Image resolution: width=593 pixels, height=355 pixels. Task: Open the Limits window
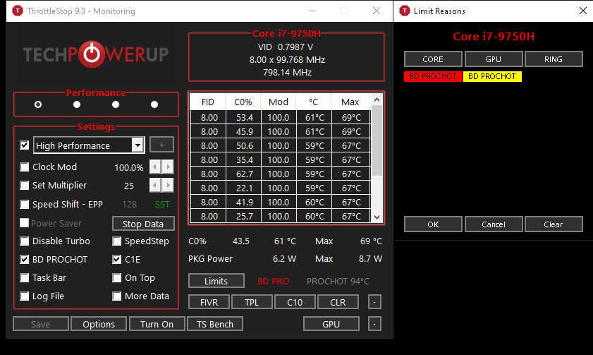click(x=216, y=281)
